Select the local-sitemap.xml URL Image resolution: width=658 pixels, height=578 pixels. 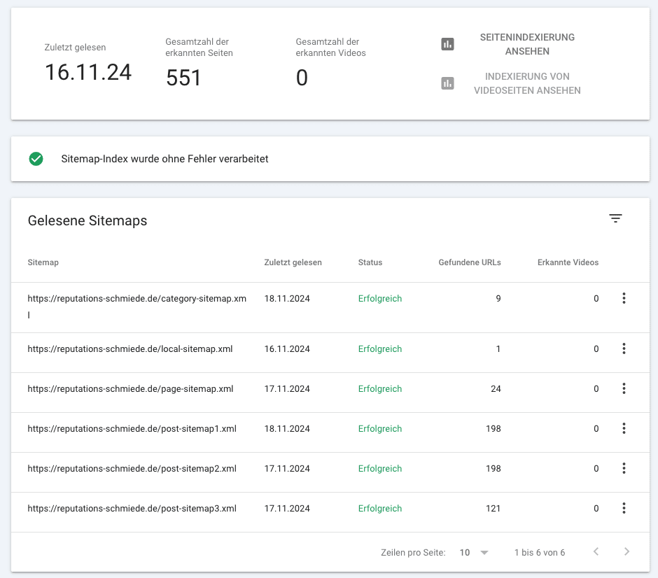(x=130, y=349)
